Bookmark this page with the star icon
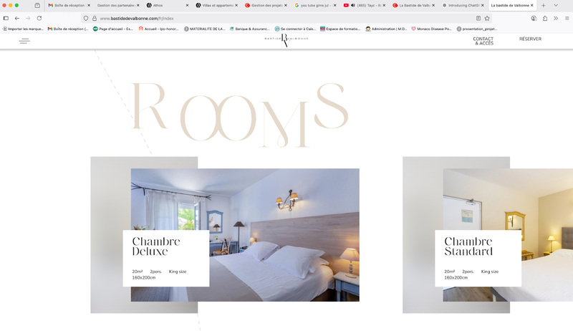The height and width of the screenshot is (331, 573). click(487, 18)
